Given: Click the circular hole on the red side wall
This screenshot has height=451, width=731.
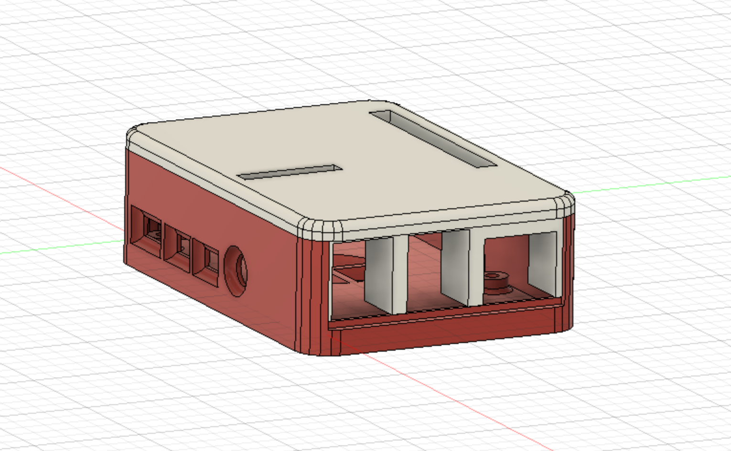Looking at the screenshot, I should (x=236, y=271).
